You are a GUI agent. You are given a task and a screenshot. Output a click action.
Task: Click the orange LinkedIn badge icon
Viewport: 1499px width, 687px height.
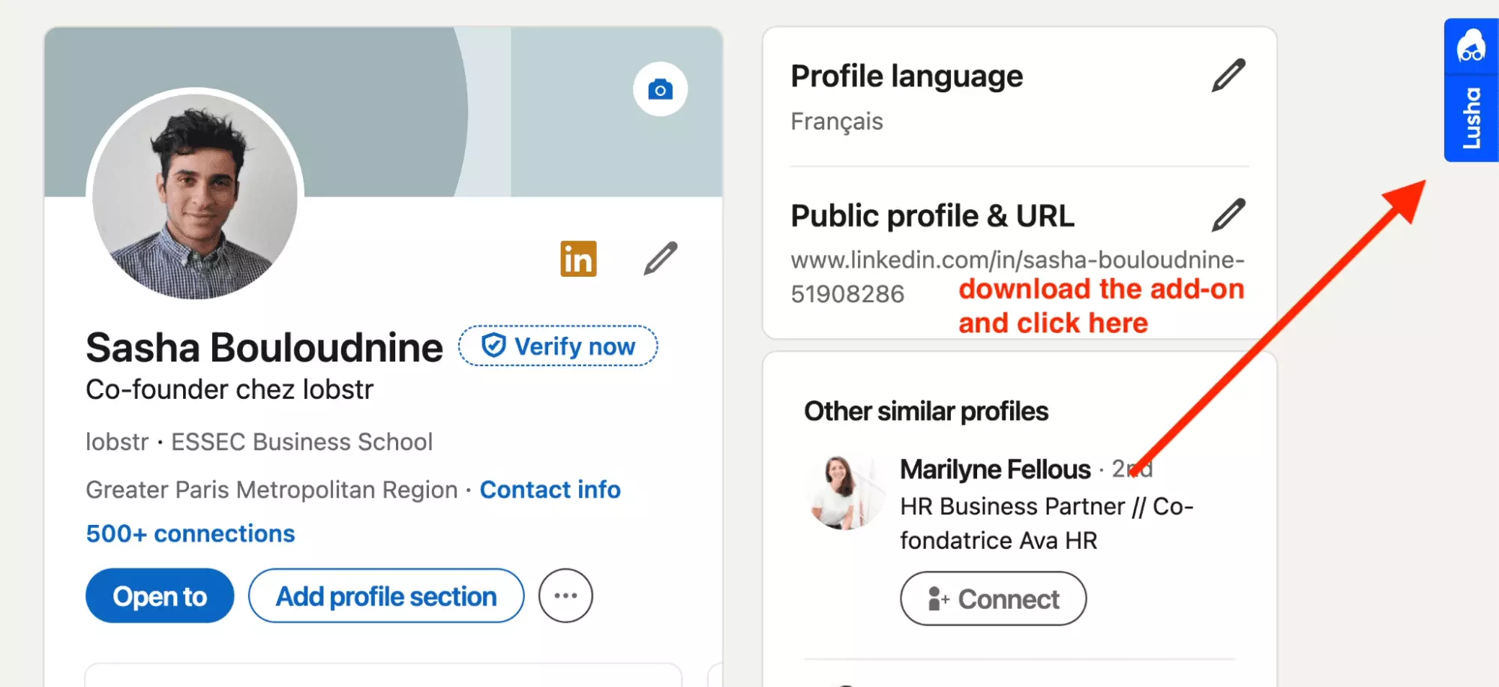click(577, 259)
